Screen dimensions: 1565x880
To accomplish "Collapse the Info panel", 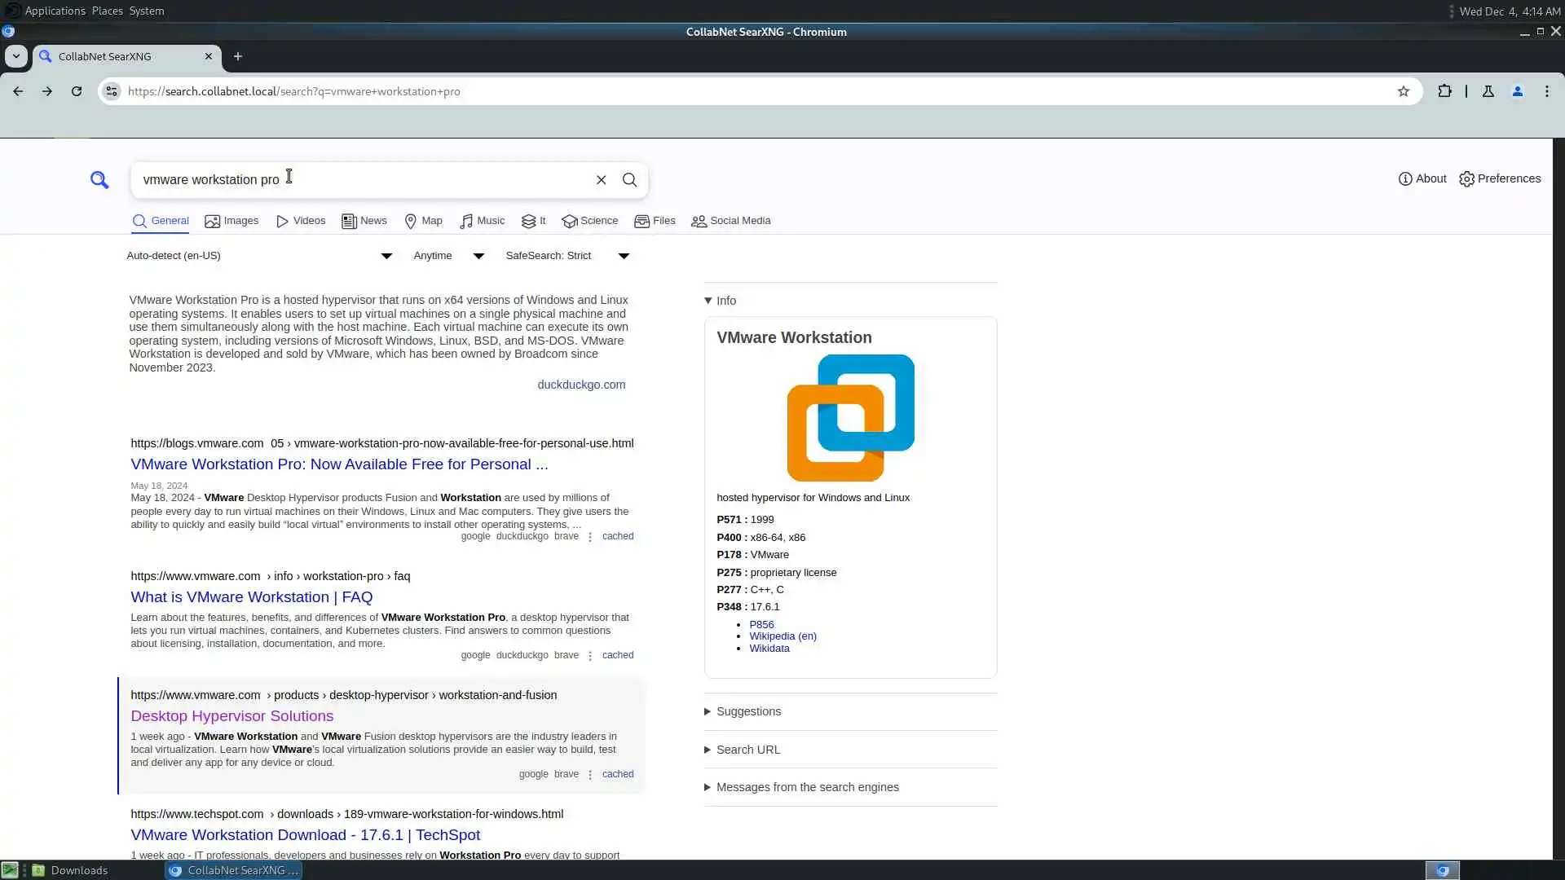I will (x=721, y=301).
